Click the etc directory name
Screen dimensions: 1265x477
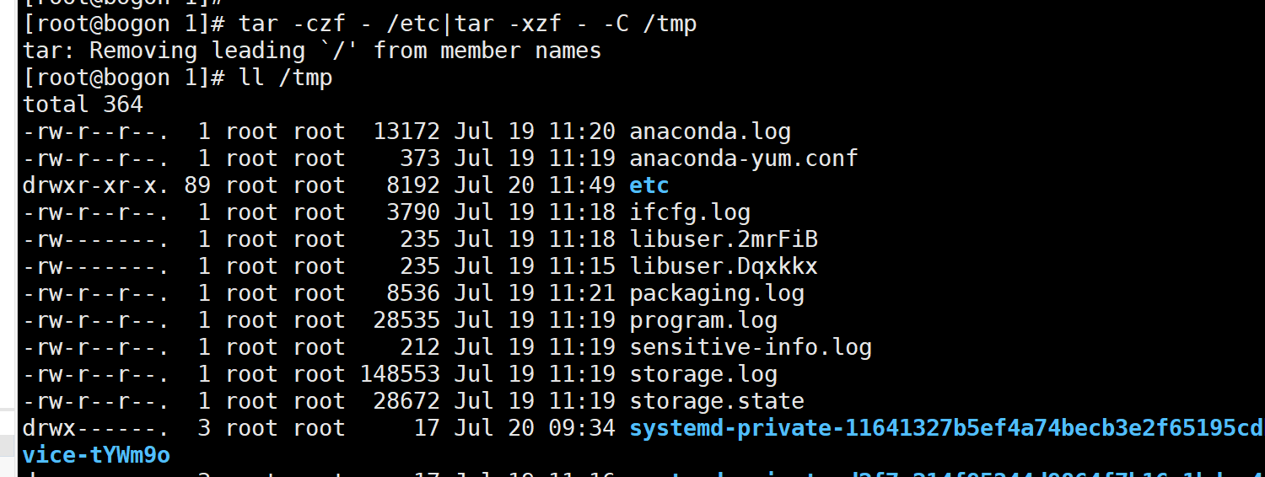pos(649,185)
